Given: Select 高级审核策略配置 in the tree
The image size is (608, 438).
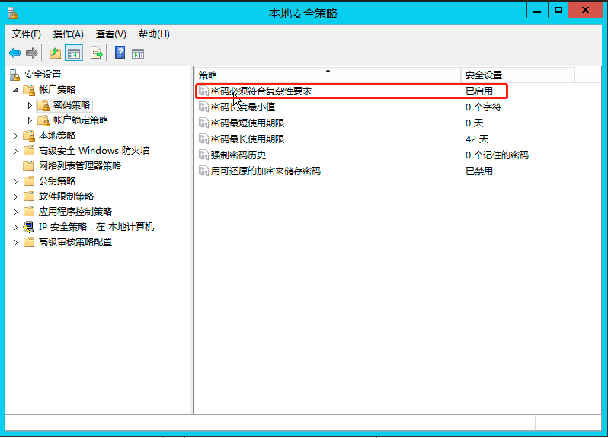Looking at the screenshot, I should point(75,242).
